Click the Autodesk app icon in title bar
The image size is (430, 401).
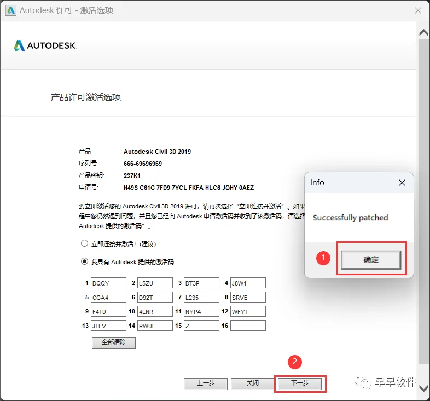(11, 10)
